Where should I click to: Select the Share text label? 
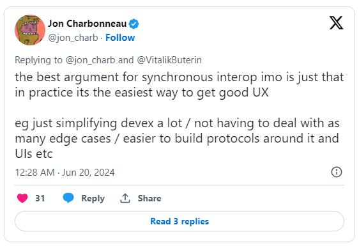149,198
